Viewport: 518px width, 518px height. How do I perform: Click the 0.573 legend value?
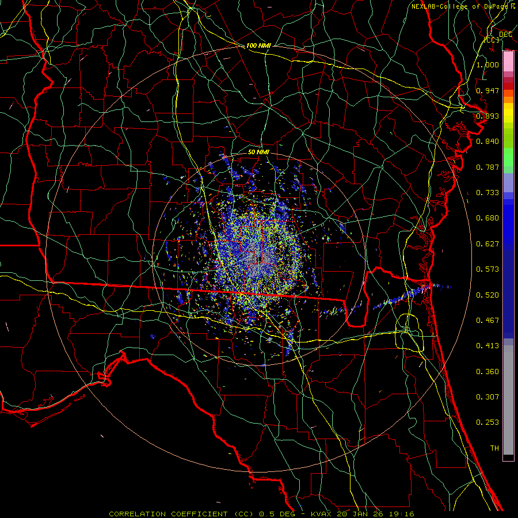487,269
